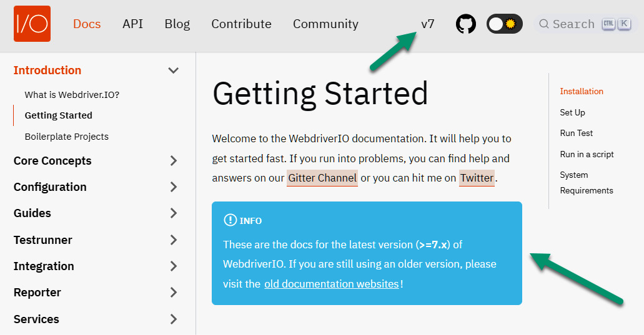Follow the Gitter Channel link
The height and width of the screenshot is (335, 644).
tap(322, 178)
